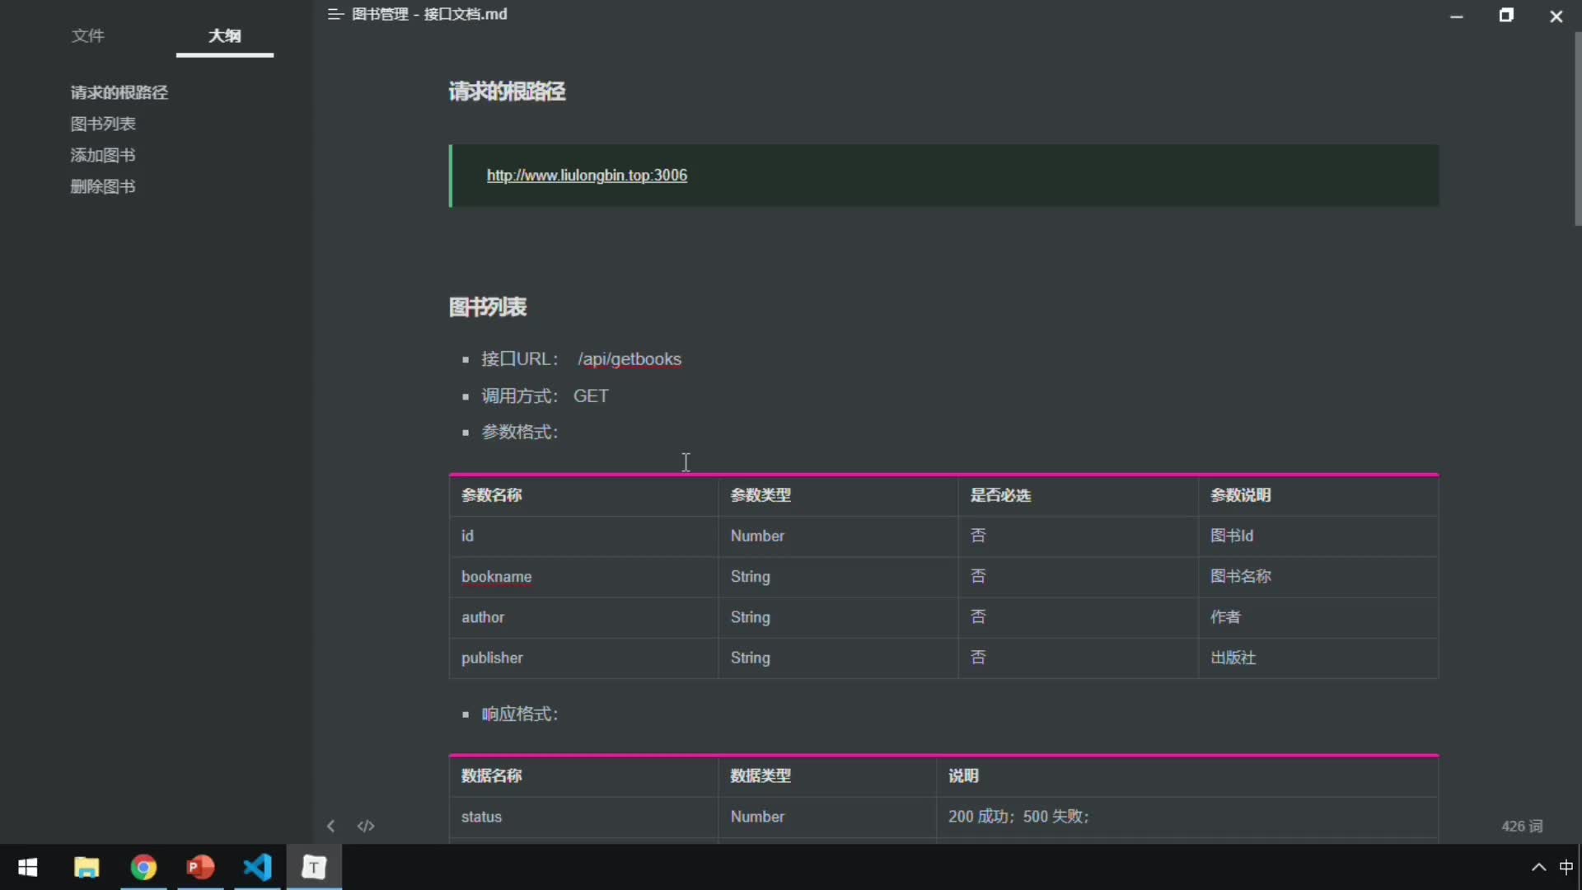Click the 作者 description cell

(1318, 617)
